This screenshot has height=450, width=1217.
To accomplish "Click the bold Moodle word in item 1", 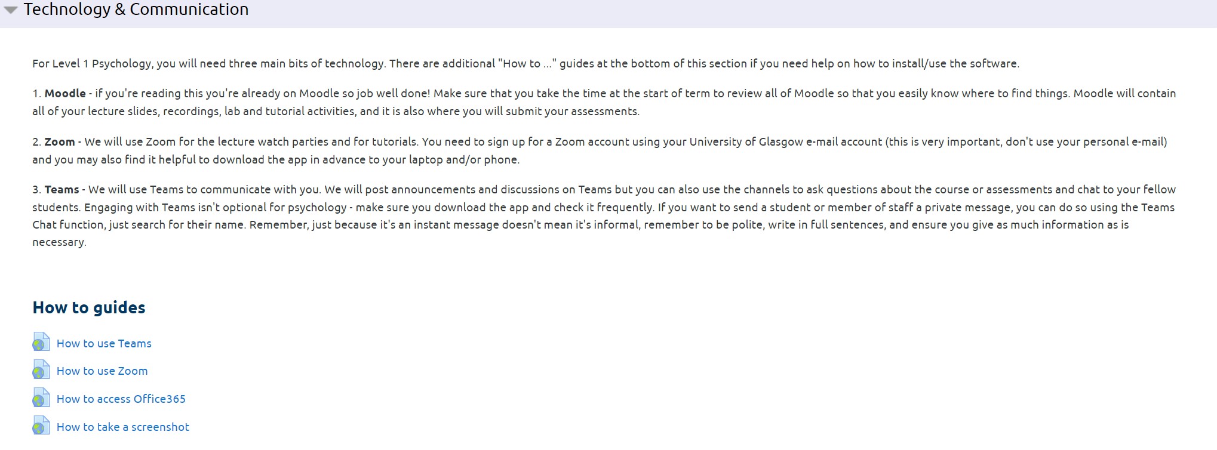I will (x=65, y=93).
